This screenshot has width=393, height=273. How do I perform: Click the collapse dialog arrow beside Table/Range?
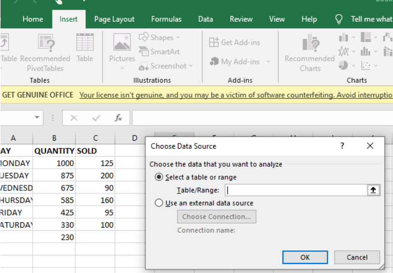(x=373, y=190)
